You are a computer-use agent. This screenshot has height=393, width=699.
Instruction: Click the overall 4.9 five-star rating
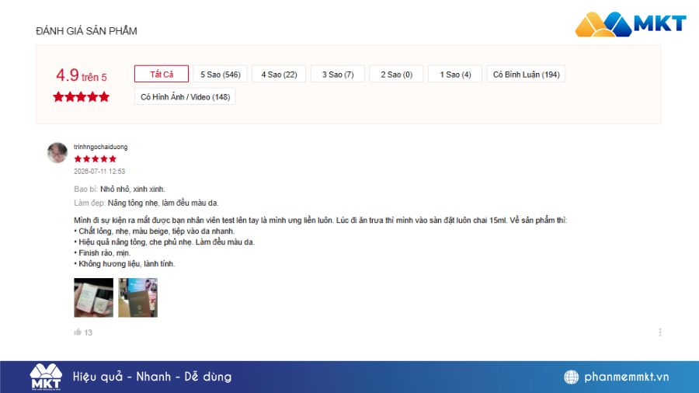point(81,96)
